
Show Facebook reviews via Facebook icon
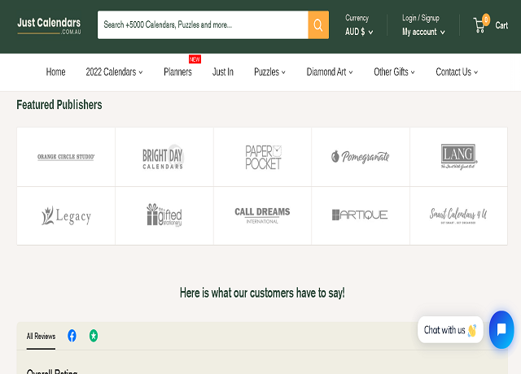[x=72, y=336]
